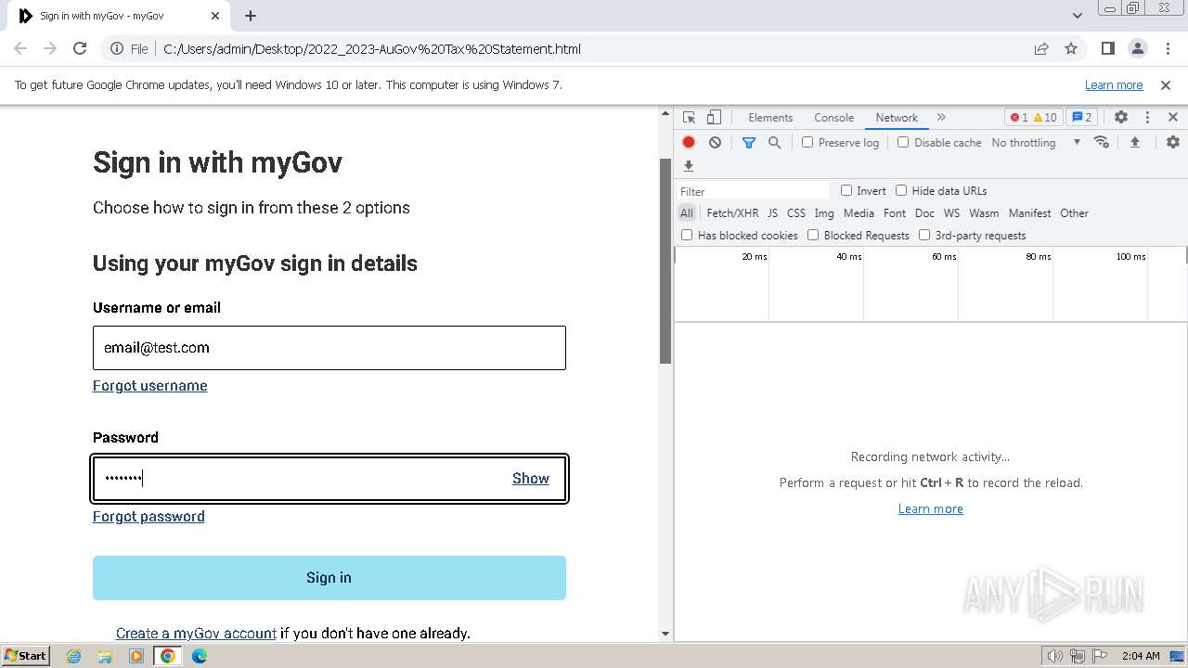Close the DevTools panel

[x=1173, y=118]
